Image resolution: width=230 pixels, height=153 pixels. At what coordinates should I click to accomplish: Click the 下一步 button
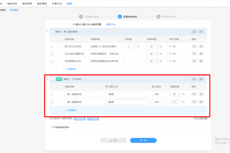click(143, 140)
